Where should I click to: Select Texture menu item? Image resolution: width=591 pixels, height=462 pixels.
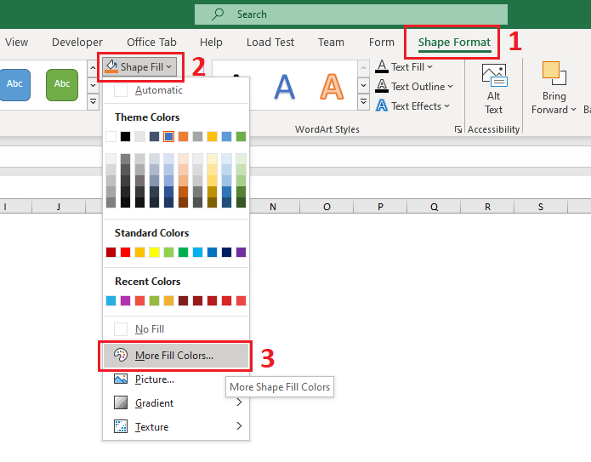point(176,426)
